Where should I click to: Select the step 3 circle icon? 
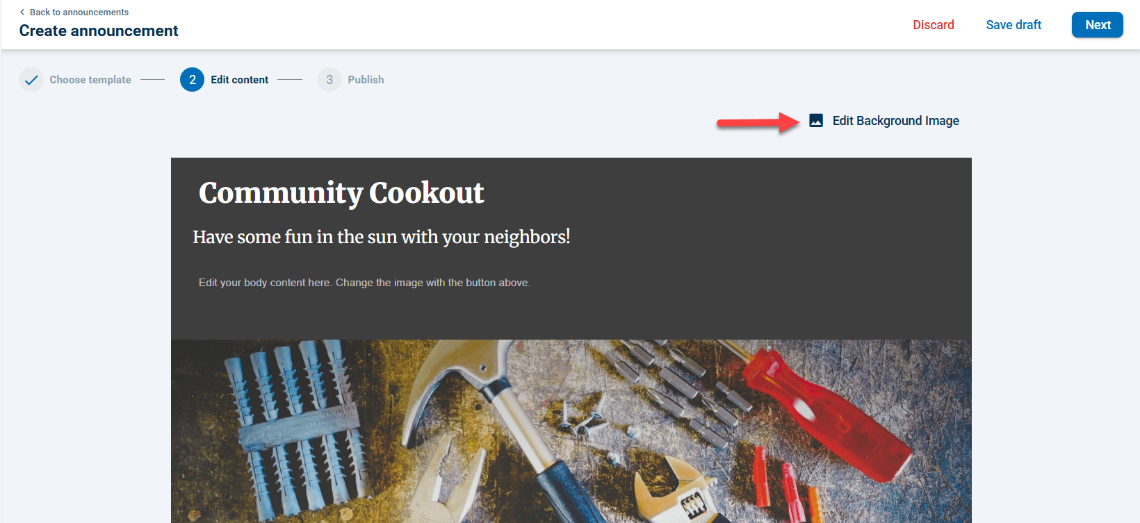coord(329,80)
